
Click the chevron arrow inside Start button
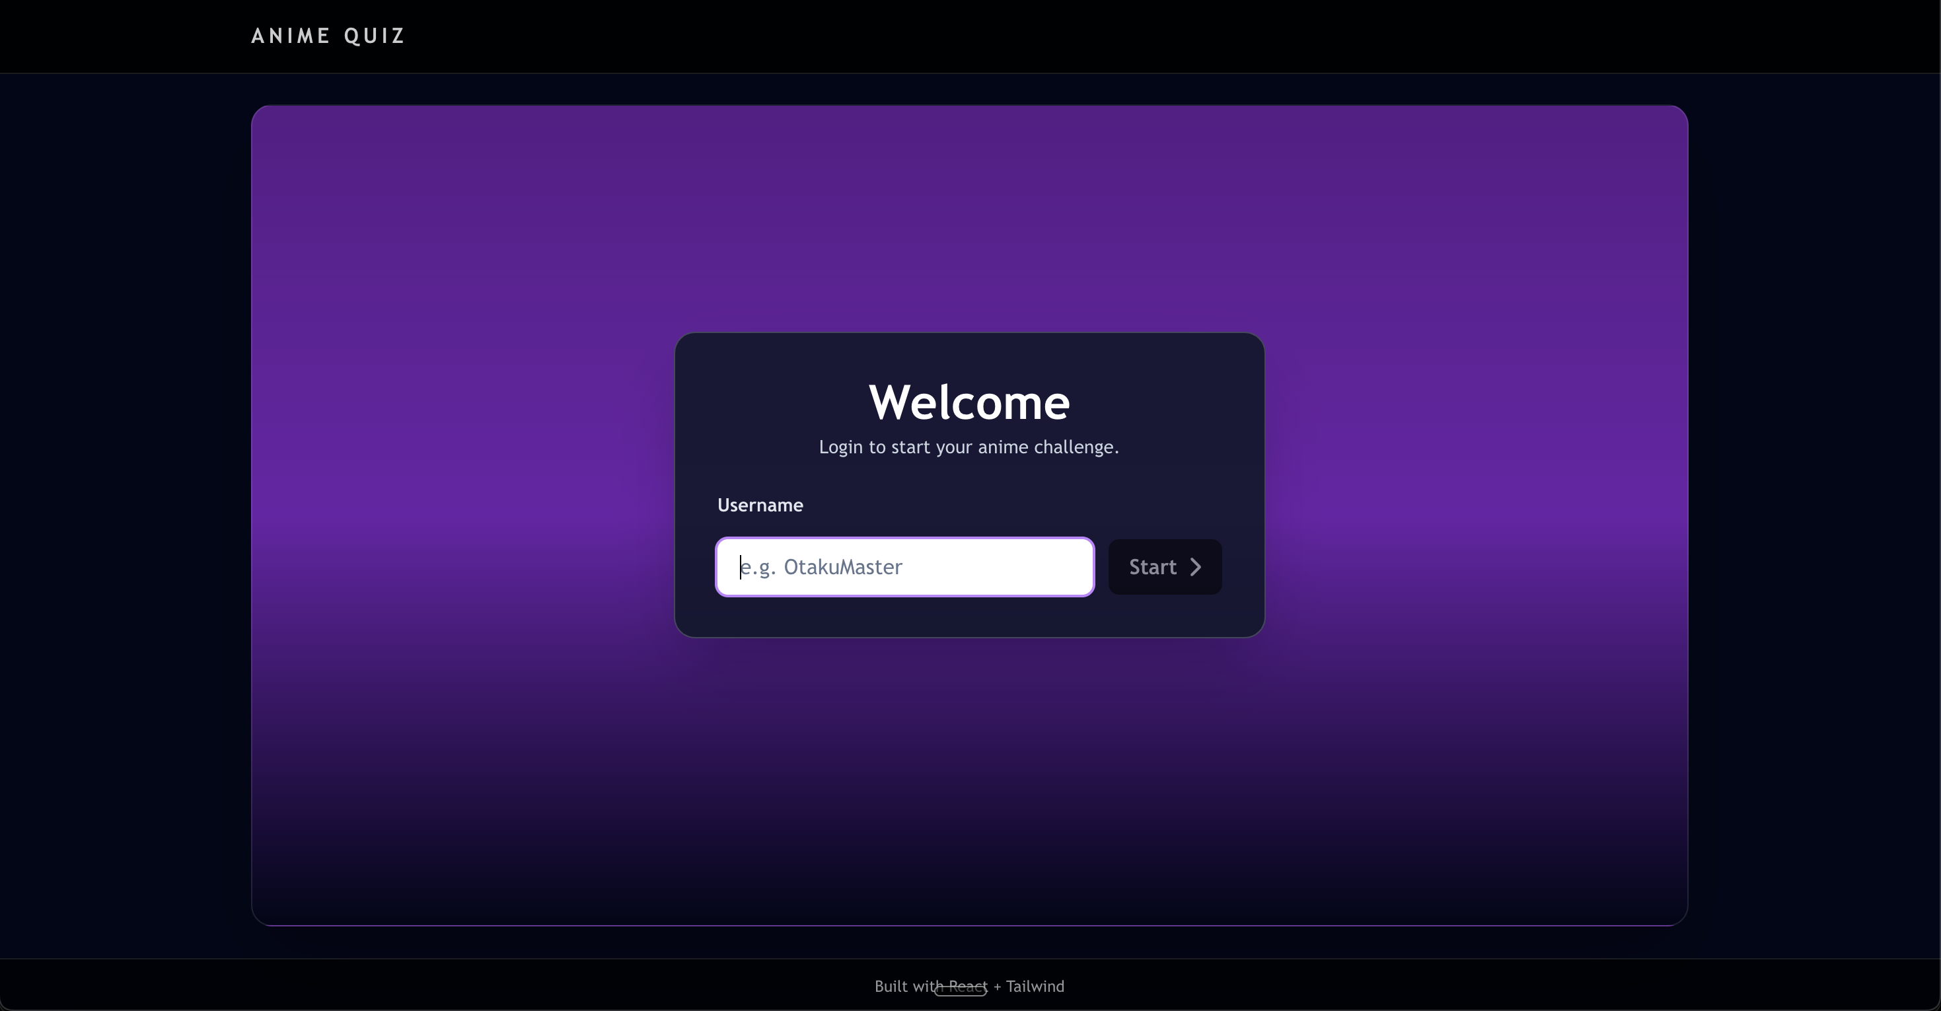[1195, 567]
